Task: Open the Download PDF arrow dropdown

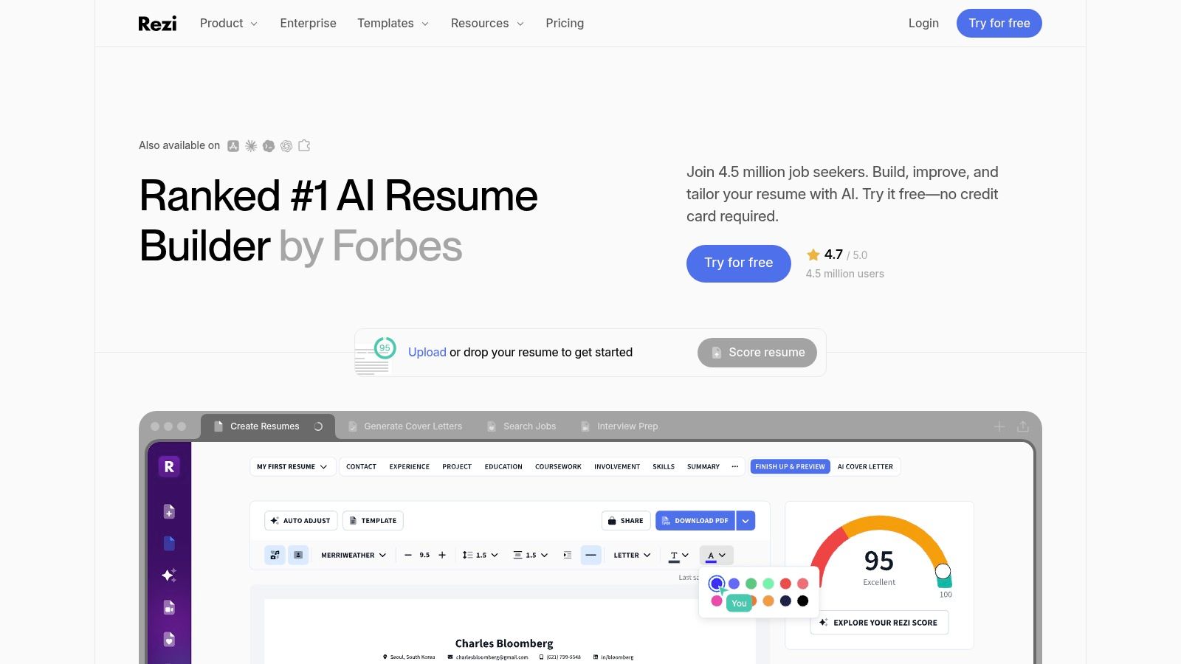Action: (x=746, y=521)
